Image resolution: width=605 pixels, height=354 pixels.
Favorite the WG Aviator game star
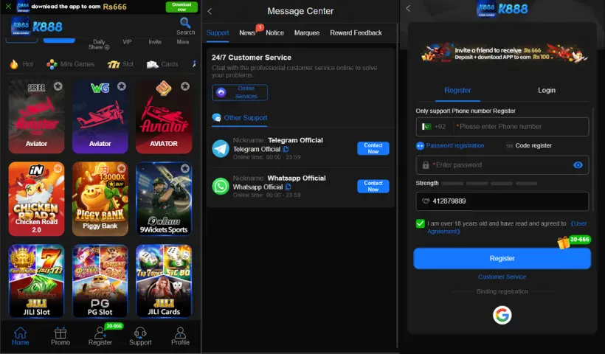pyautogui.click(x=122, y=86)
